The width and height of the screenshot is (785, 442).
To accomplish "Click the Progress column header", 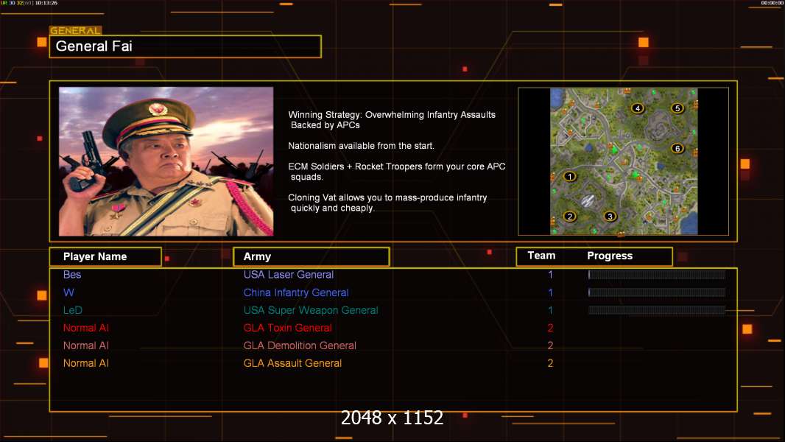I will (610, 256).
